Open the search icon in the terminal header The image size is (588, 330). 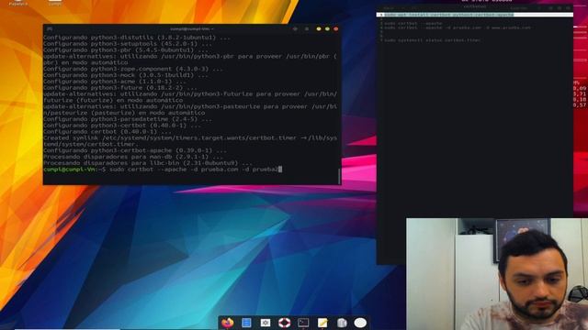pos(295,28)
